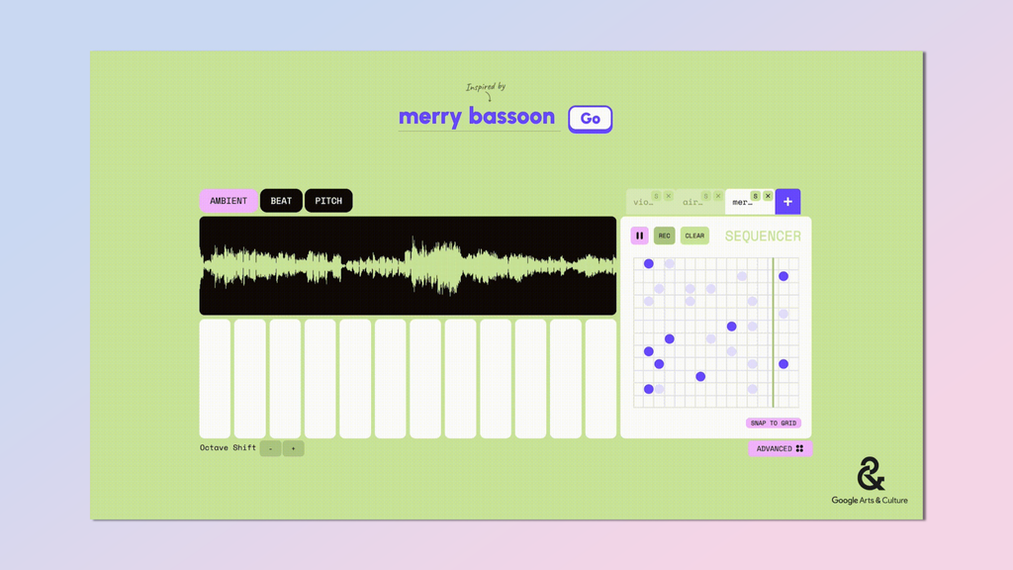Select the mer_ track tab
Viewport: 1013px width, 570px height.
(x=744, y=203)
